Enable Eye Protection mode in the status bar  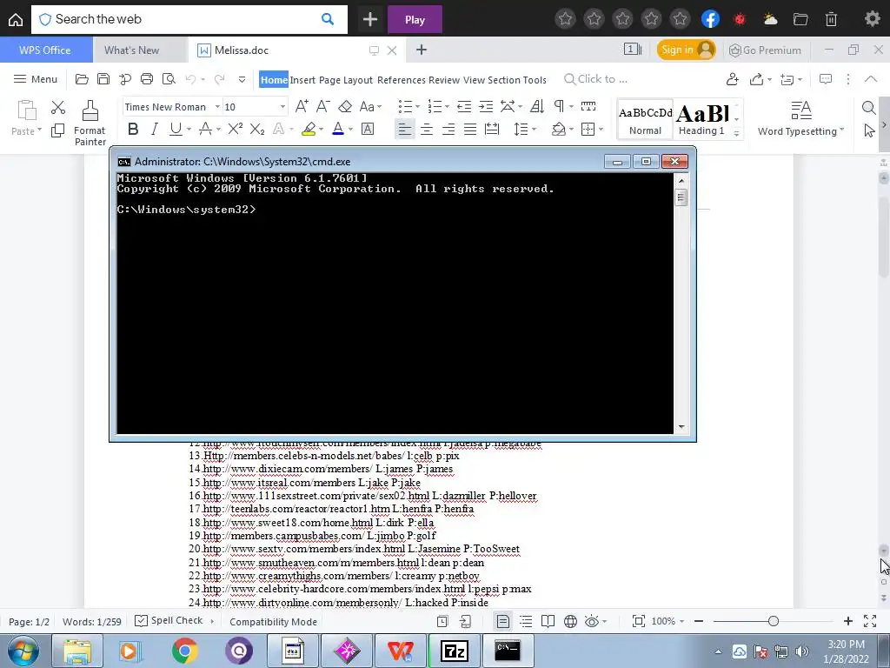tap(591, 621)
